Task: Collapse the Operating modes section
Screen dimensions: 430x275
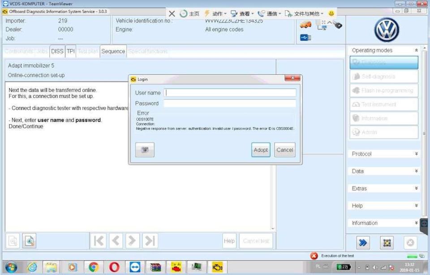Action: point(416,50)
